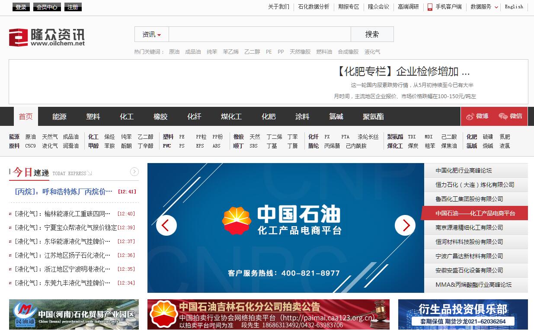Open the 中国石油吉林石化 auction banner

click(x=268, y=314)
